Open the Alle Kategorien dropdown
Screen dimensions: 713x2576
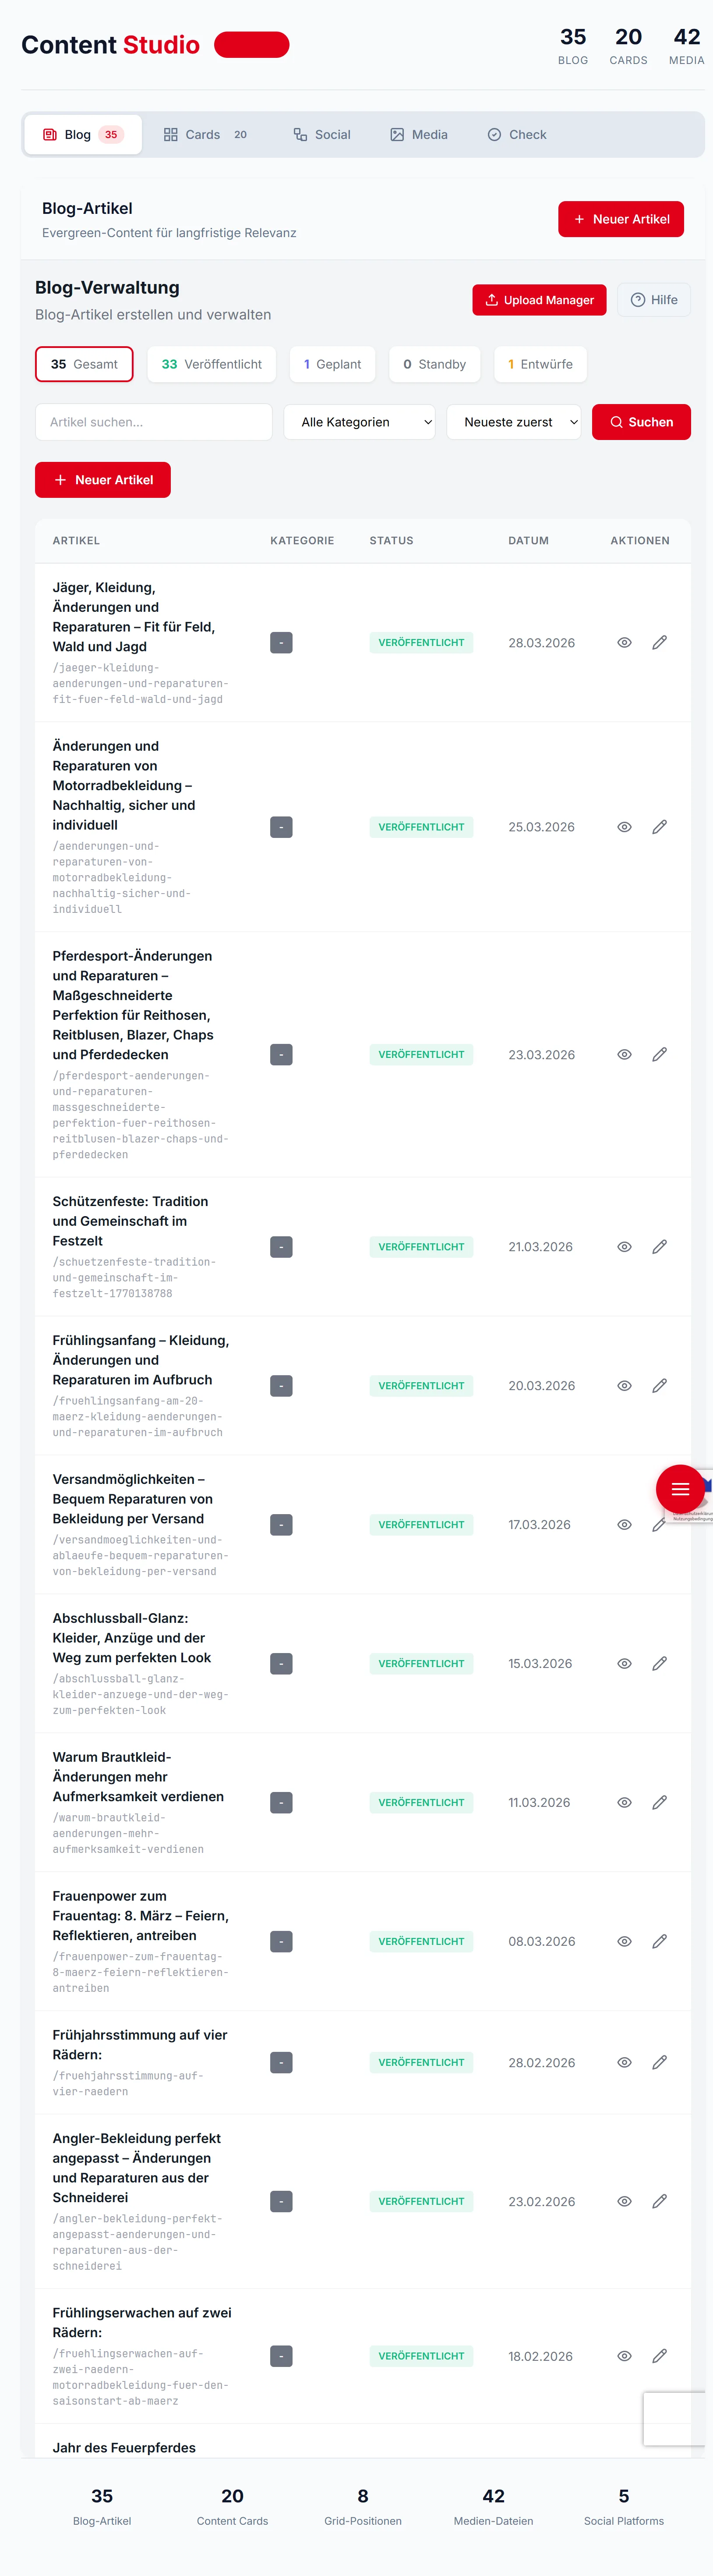point(359,421)
